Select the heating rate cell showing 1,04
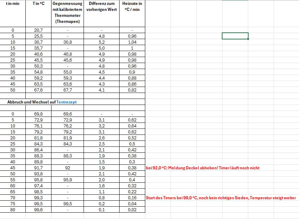 132,42
